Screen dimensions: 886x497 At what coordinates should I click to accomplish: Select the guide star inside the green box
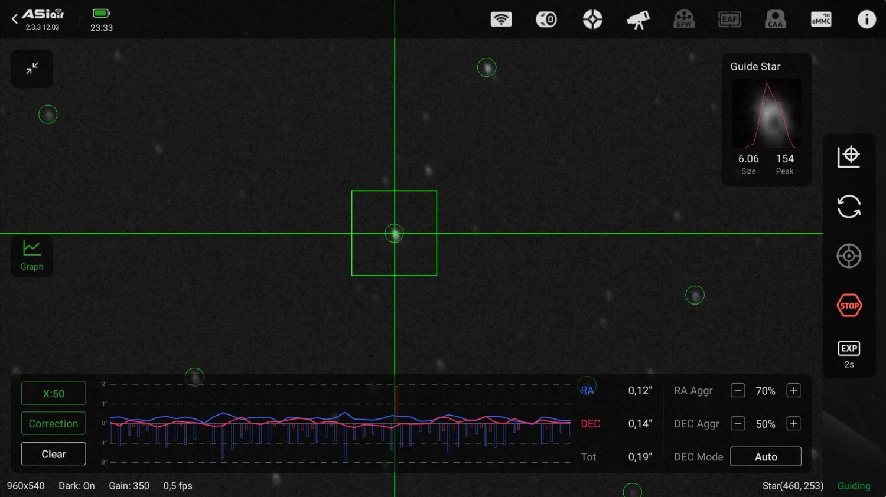(x=394, y=234)
